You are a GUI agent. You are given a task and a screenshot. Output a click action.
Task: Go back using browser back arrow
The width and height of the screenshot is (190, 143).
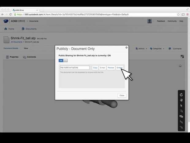click(2, 14)
